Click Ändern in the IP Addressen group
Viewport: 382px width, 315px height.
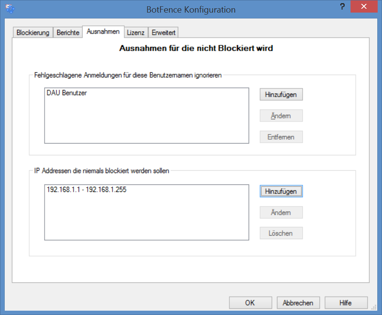281,212
